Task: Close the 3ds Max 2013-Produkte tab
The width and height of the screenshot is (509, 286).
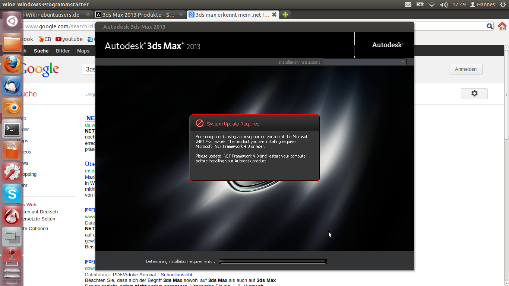Action: [181, 15]
